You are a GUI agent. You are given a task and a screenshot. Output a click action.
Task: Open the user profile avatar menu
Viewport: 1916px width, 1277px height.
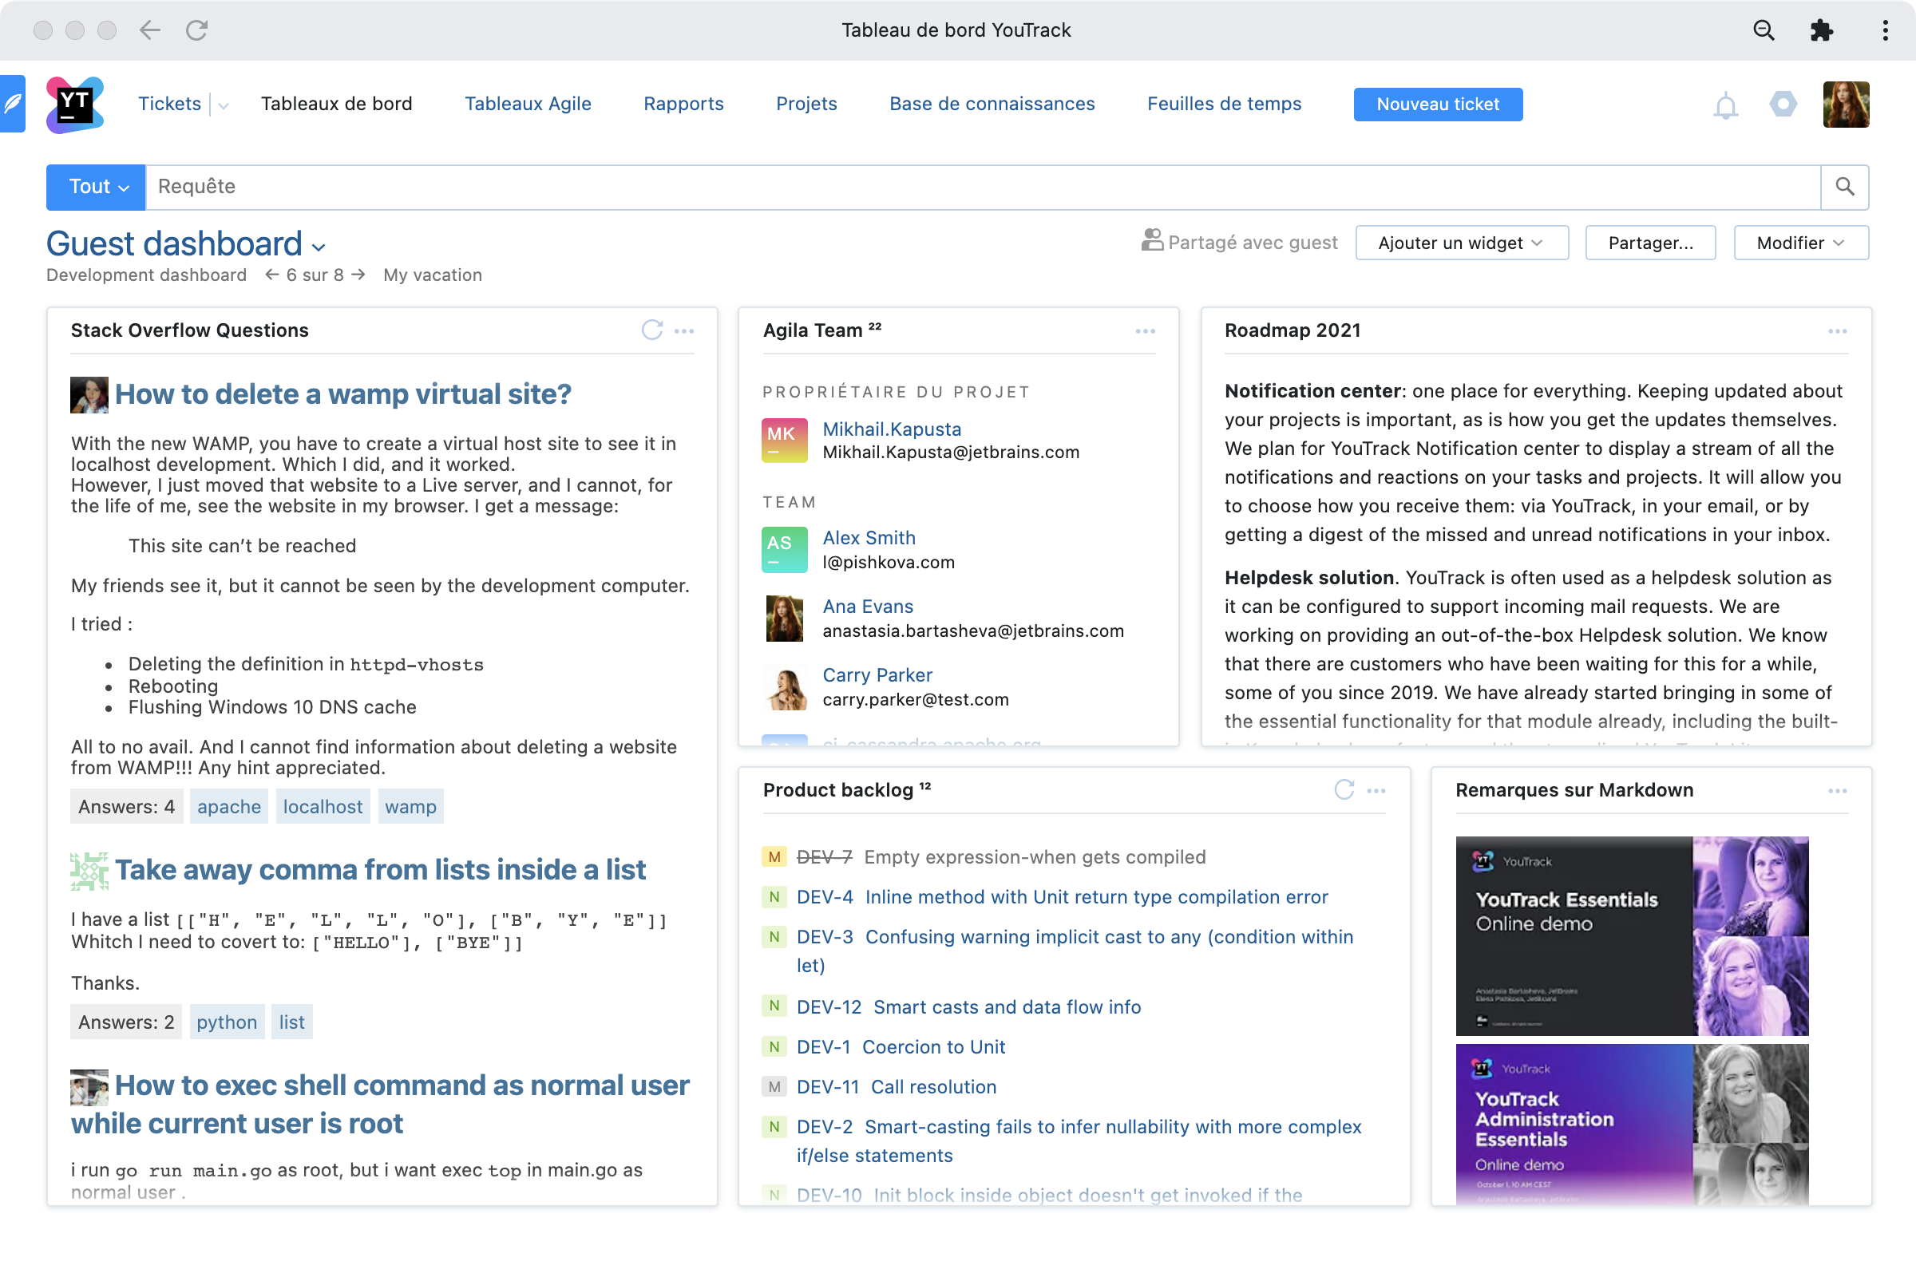tap(1846, 105)
